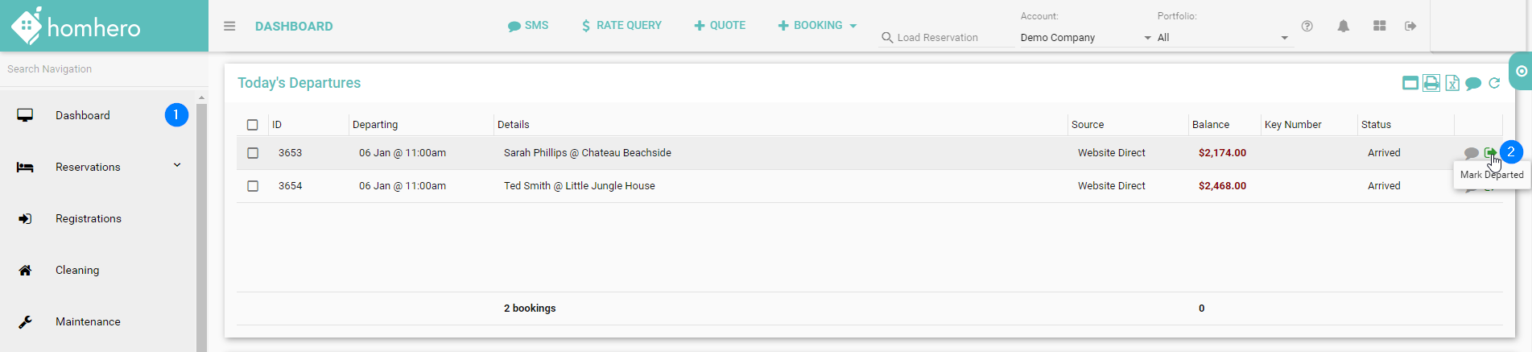
Task: Click the logout icon in top bar
Action: click(1410, 26)
